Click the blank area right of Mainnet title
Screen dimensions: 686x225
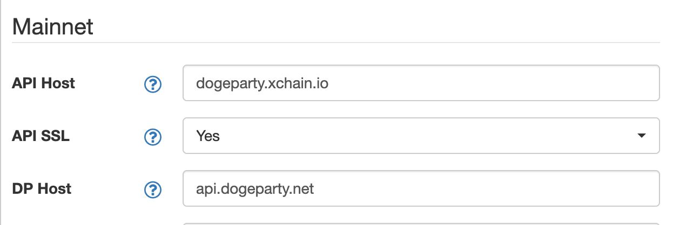378,26
